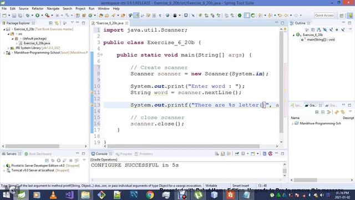
Task: Click the Open Type icon in toolbar
Action: pyautogui.click(x=101, y=15)
